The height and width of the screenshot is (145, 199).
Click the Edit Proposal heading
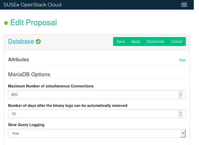click(x=34, y=23)
